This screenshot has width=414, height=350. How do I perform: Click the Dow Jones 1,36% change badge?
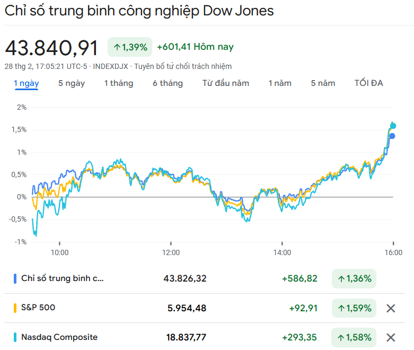[354, 278]
